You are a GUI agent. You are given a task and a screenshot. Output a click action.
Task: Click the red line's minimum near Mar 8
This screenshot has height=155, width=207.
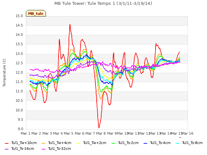(99, 128)
